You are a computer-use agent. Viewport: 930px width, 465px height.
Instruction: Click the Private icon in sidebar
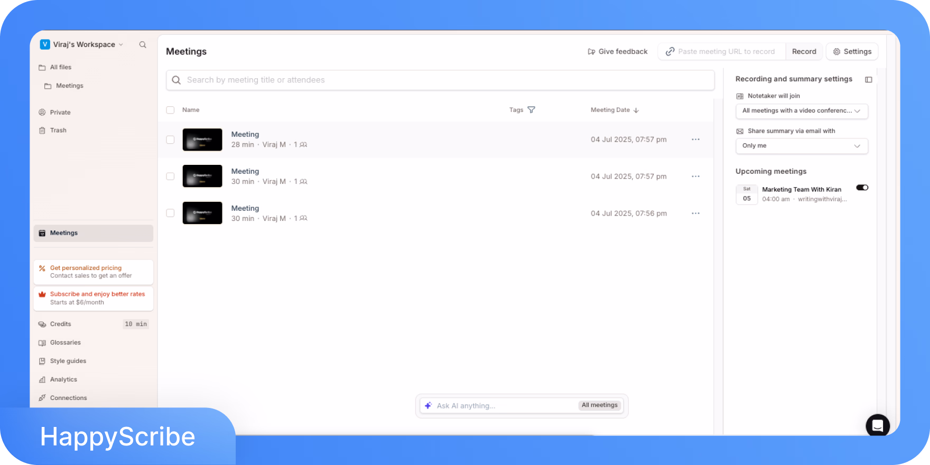(x=42, y=113)
